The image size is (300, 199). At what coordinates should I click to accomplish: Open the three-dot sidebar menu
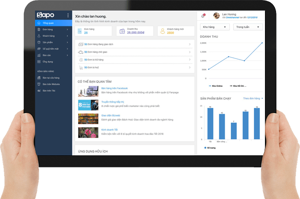[68, 16]
